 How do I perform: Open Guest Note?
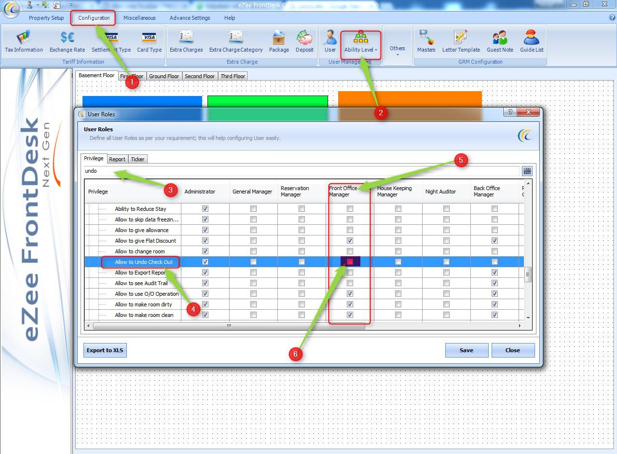click(500, 42)
